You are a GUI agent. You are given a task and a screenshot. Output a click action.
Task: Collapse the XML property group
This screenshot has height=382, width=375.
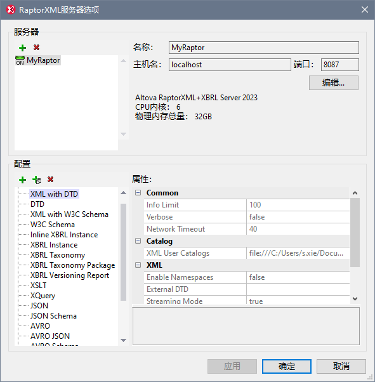tap(138, 265)
